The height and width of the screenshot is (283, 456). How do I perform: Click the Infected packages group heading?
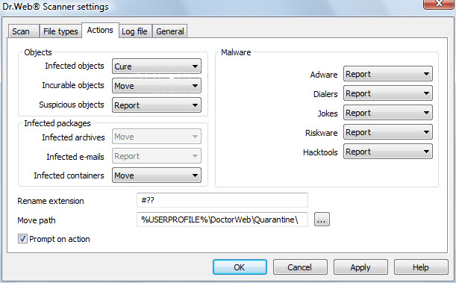[x=57, y=123]
